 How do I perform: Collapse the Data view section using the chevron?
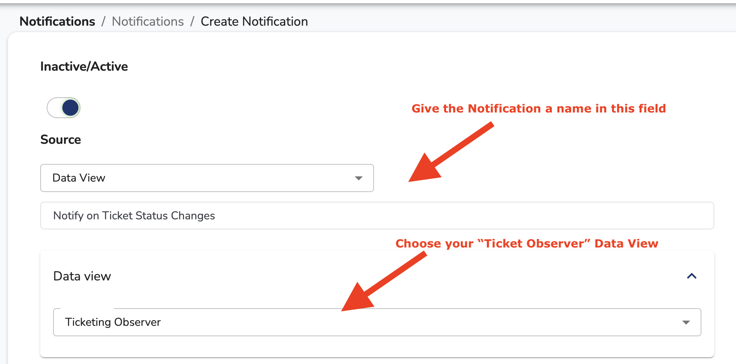pos(691,276)
